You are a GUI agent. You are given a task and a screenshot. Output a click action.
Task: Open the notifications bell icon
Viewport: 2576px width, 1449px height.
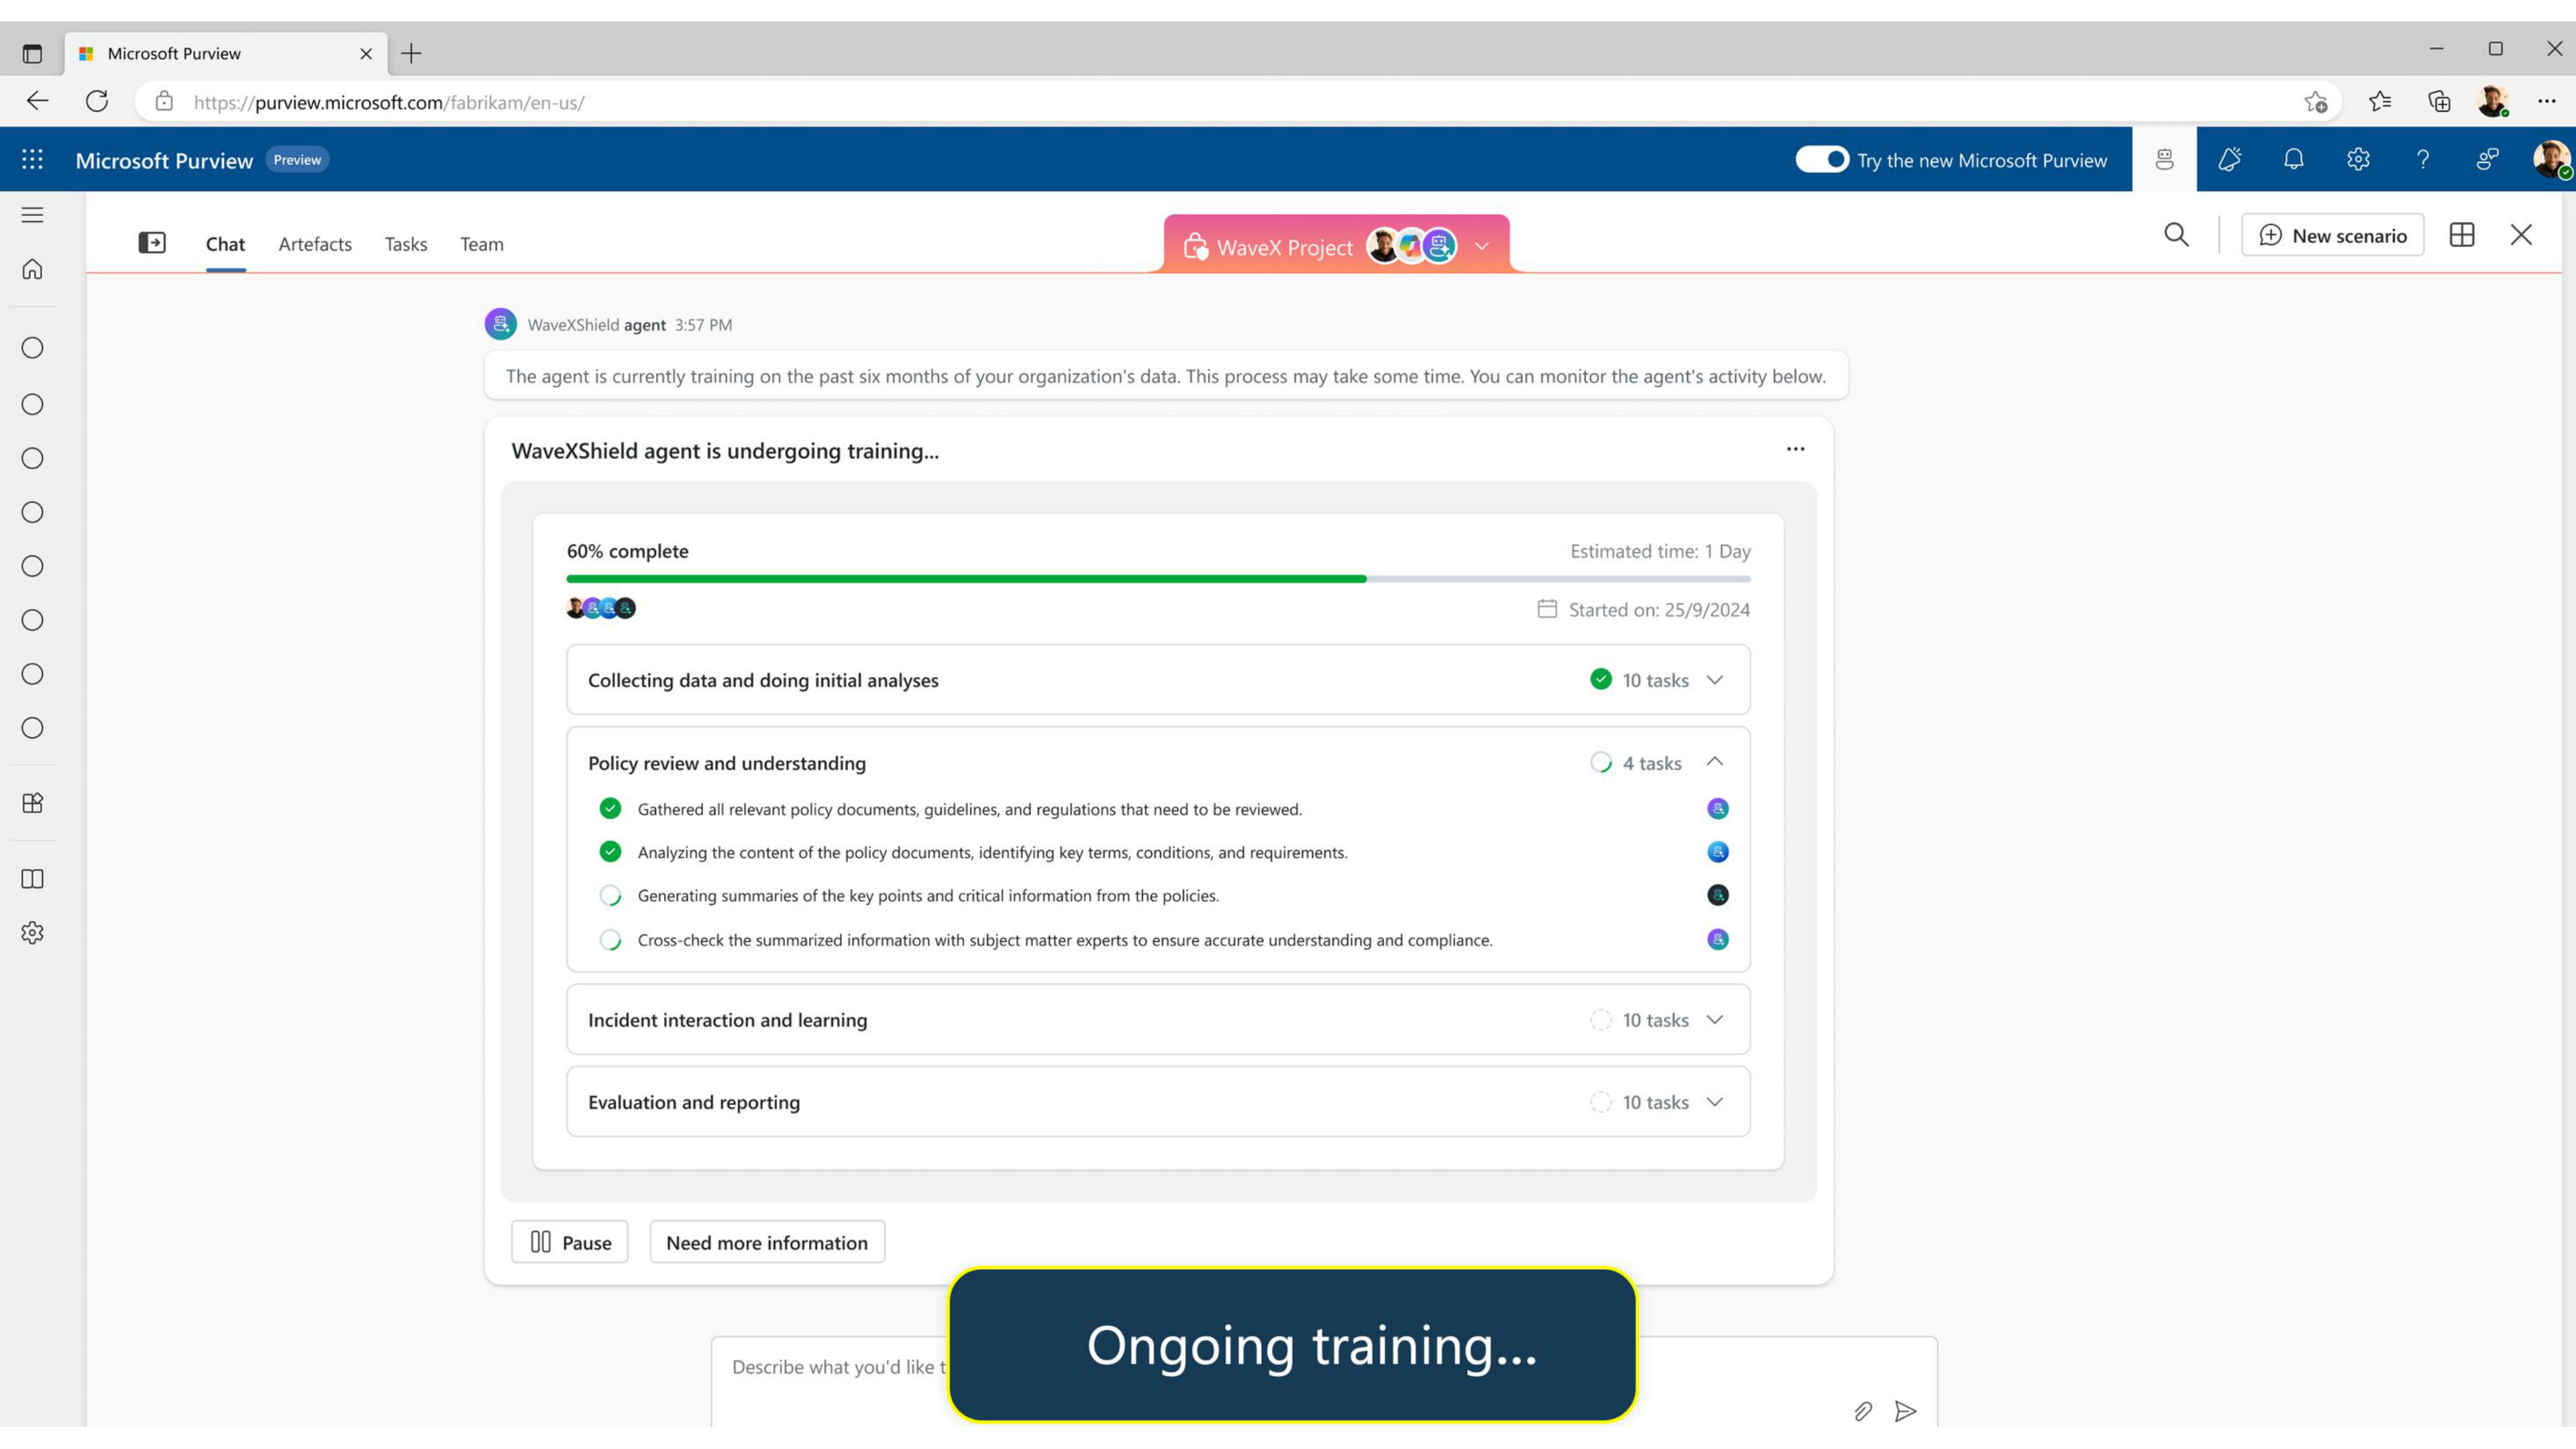click(x=2293, y=159)
